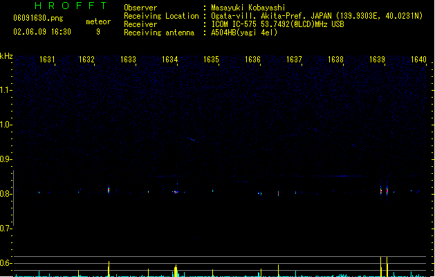Click the strong double echo near 1639
The height and width of the screenshot is (277, 435).
[x=384, y=191]
